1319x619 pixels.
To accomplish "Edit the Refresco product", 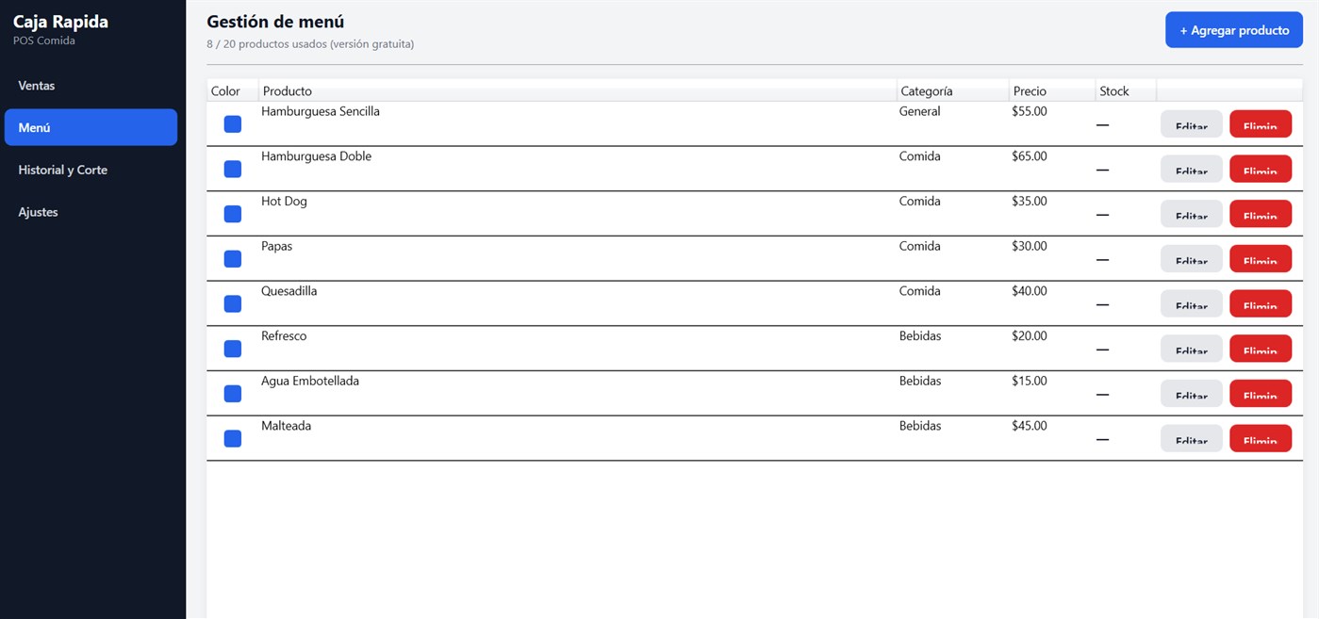I will [x=1192, y=349].
